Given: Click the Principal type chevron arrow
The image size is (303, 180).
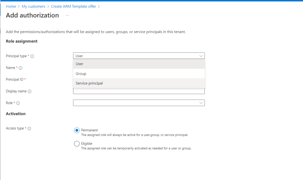Looking at the screenshot, I should pos(201,56).
